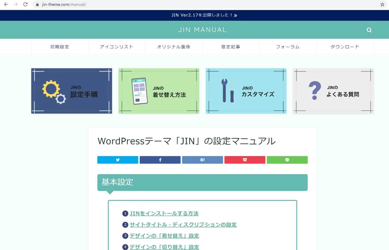Share on Facebook with f button

click(x=160, y=160)
